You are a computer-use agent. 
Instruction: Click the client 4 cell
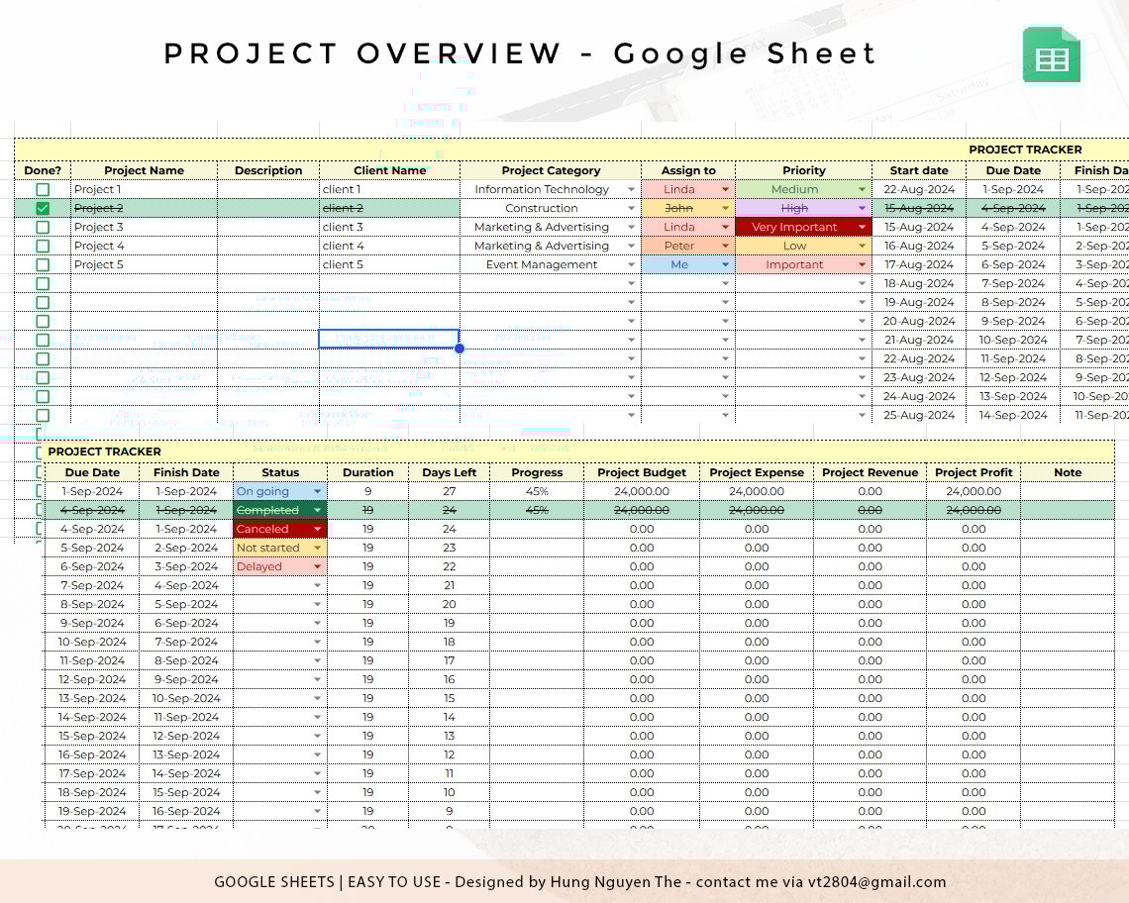(389, 246)
